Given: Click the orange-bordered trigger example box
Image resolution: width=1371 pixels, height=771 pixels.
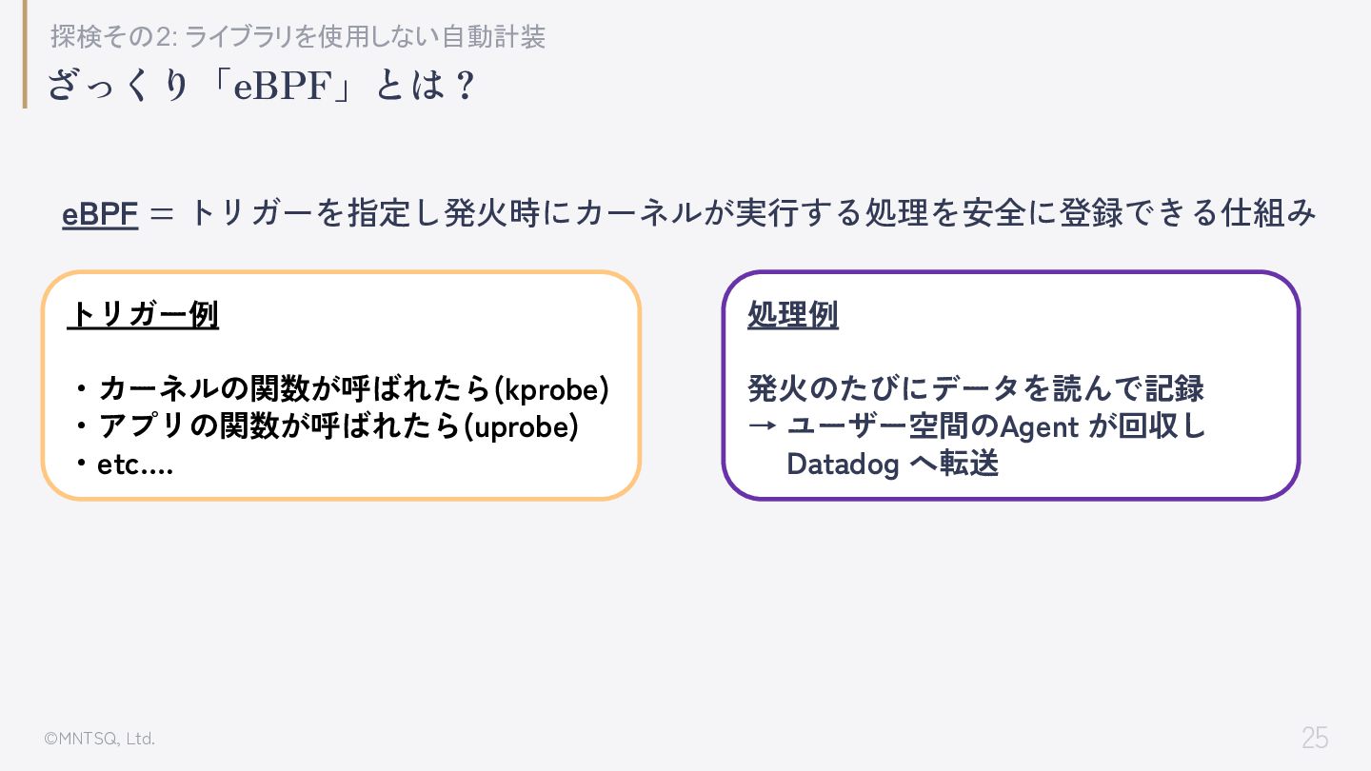Looking at the screenshot, I should tap(341, 385).
